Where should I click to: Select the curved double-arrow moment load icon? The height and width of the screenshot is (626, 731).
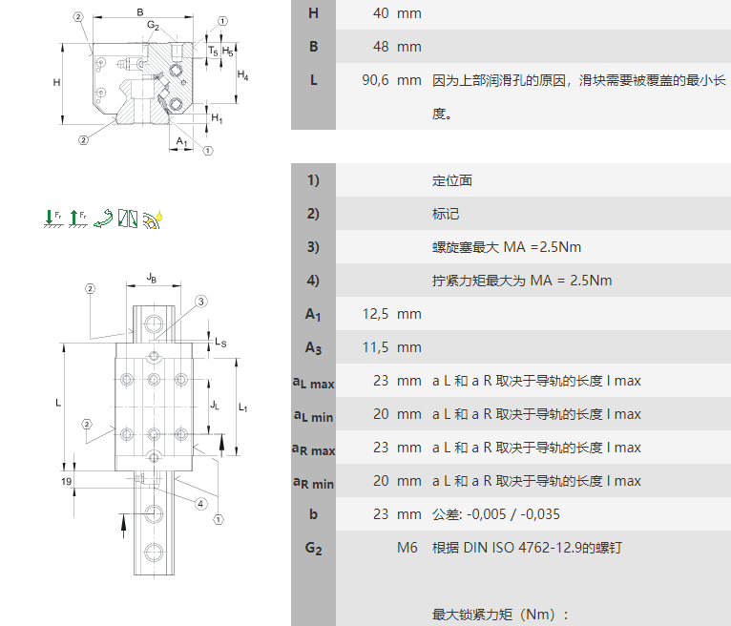coord(104,219)
